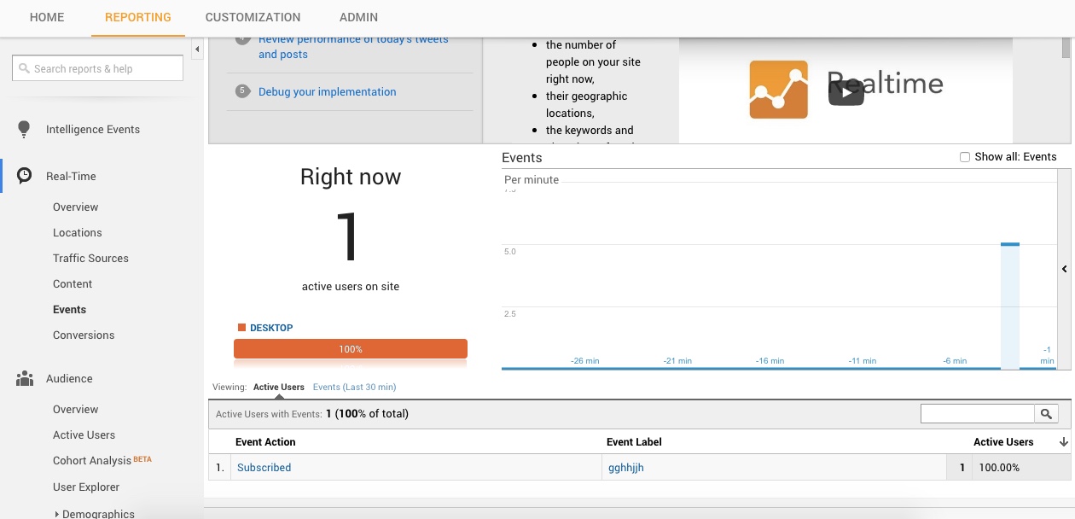Go to the ADMIN tab
This screenshot has height=519, width=1075.
[x=358, y=17]
